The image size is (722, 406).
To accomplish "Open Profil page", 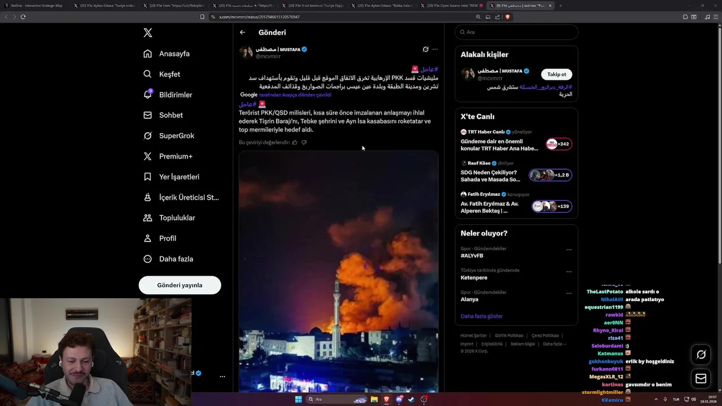I will pyautogui.click(x=160, y=238).
